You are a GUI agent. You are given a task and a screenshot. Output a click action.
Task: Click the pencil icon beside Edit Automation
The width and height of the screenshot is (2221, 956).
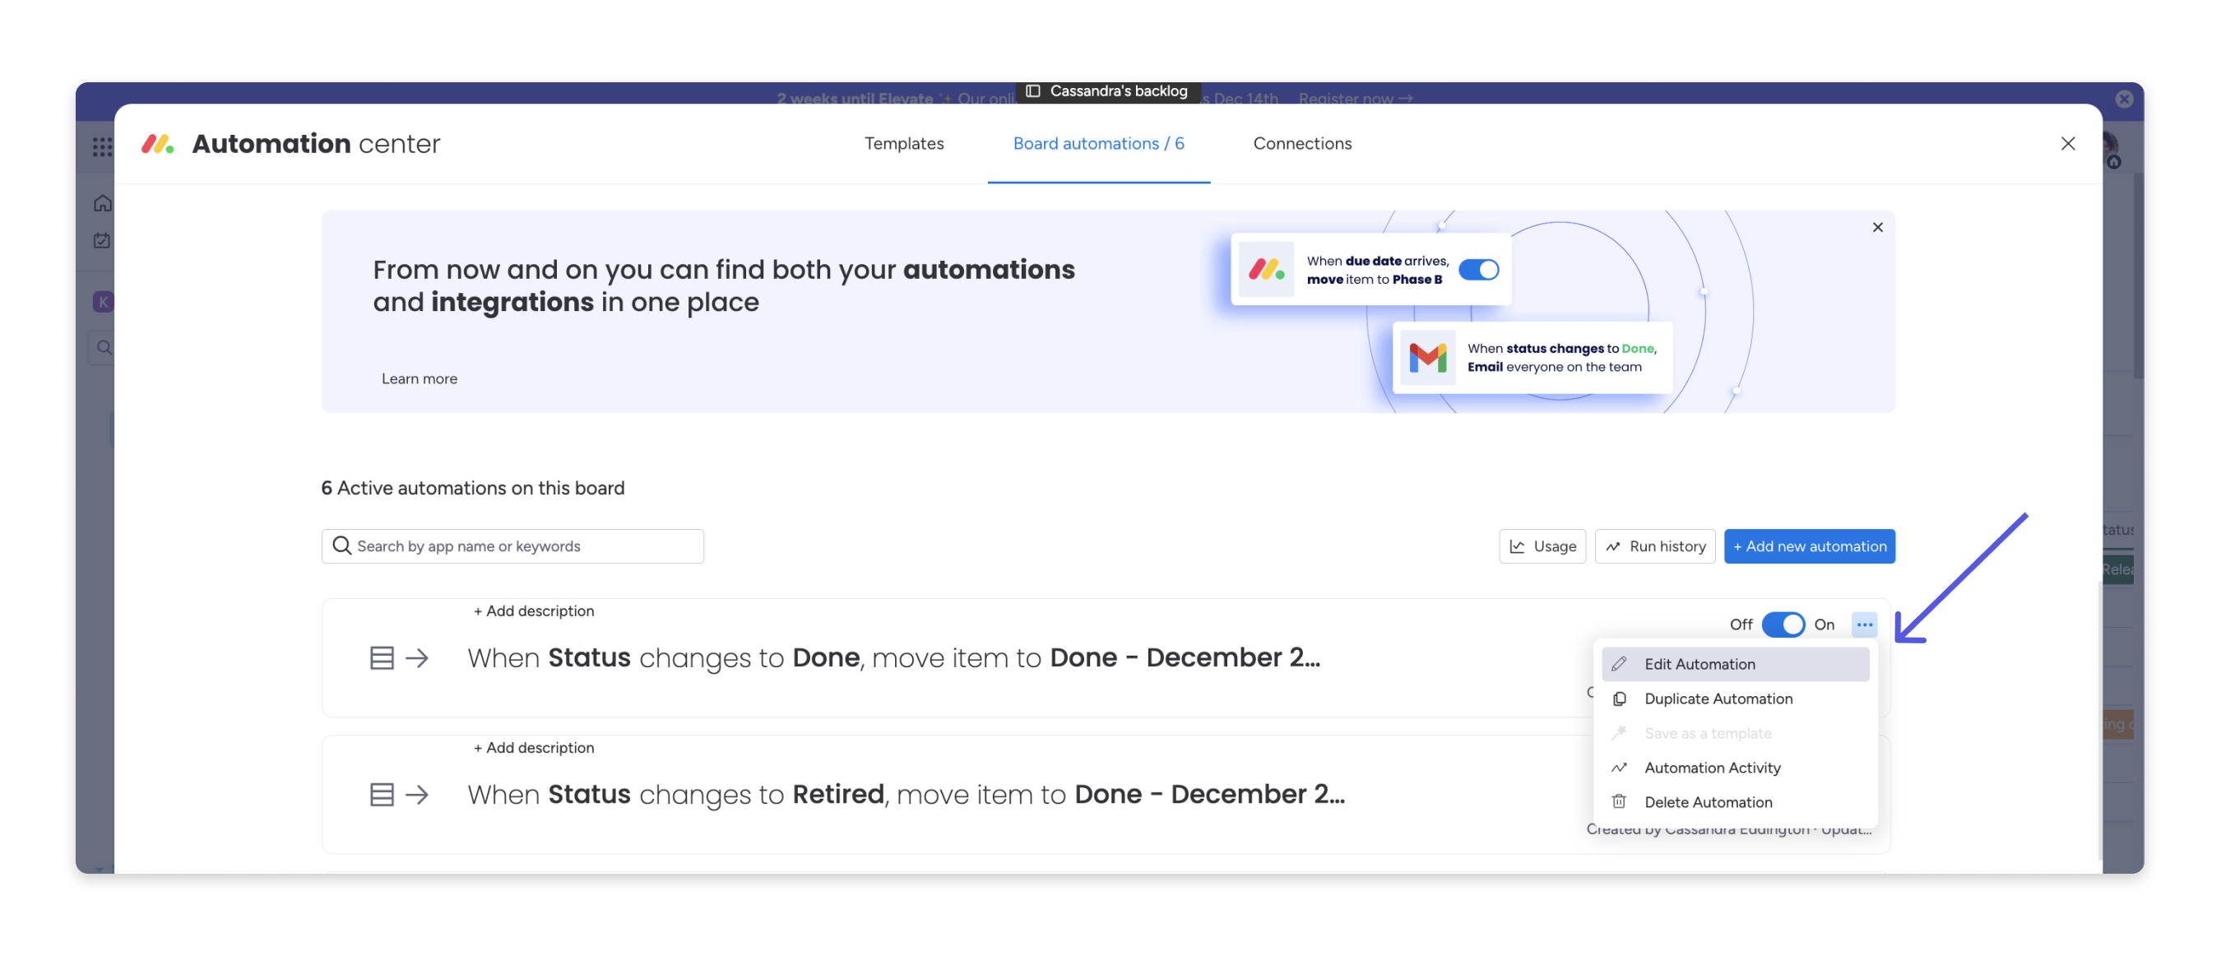tap(1619, 664)
